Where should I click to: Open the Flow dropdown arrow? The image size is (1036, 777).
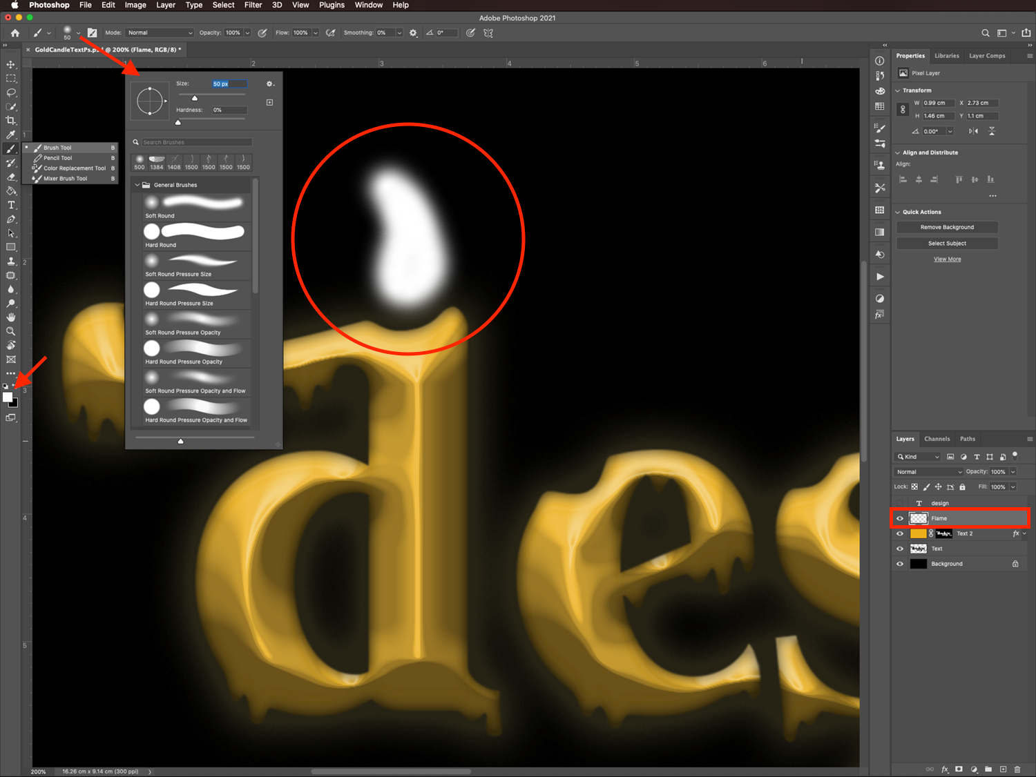pos(316,32)
